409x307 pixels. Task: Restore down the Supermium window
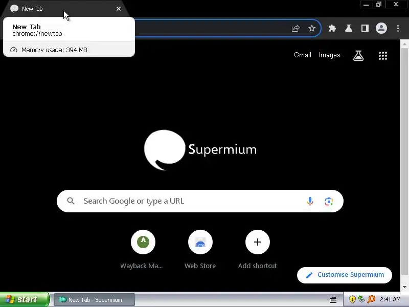click(x=378, y=5)
